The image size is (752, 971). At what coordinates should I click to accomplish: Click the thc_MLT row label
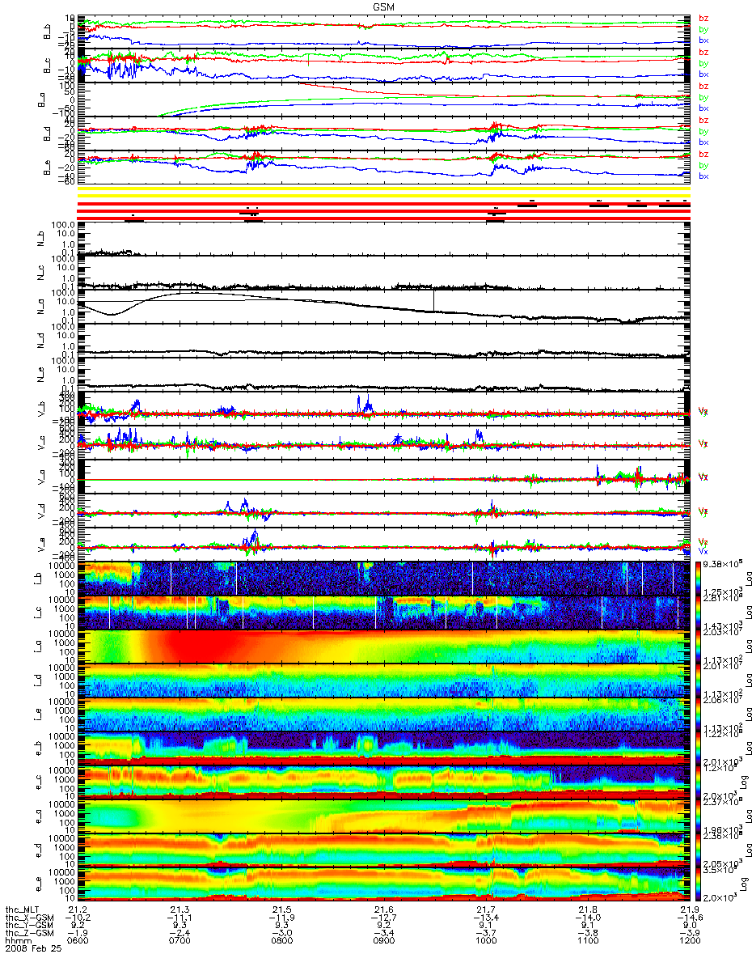(x=23, y=910)
